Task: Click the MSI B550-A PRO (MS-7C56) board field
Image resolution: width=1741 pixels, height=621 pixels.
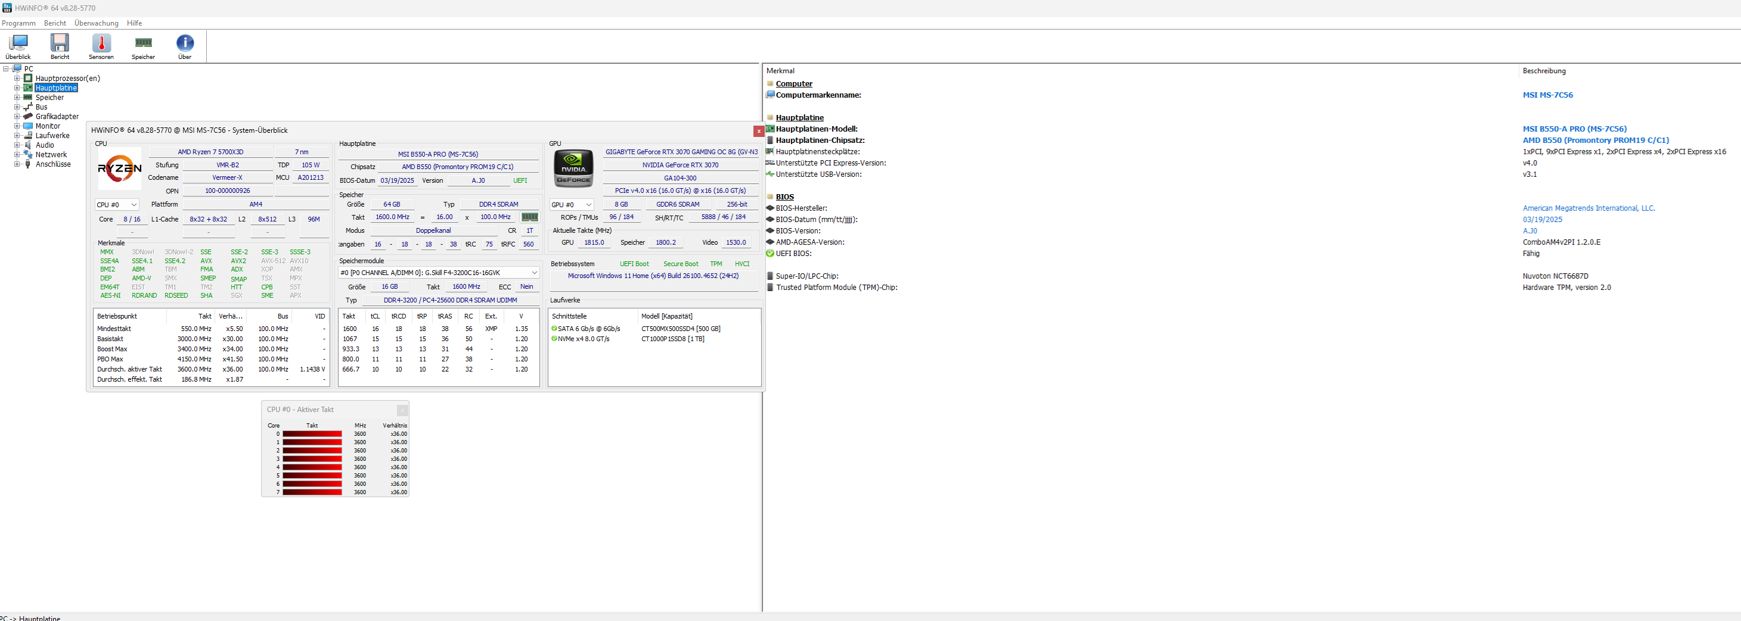Action: coord(438,155)
